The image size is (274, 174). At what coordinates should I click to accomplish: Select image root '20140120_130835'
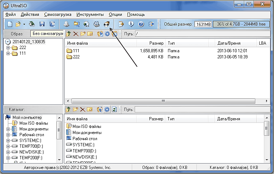[x=29, y=42]
